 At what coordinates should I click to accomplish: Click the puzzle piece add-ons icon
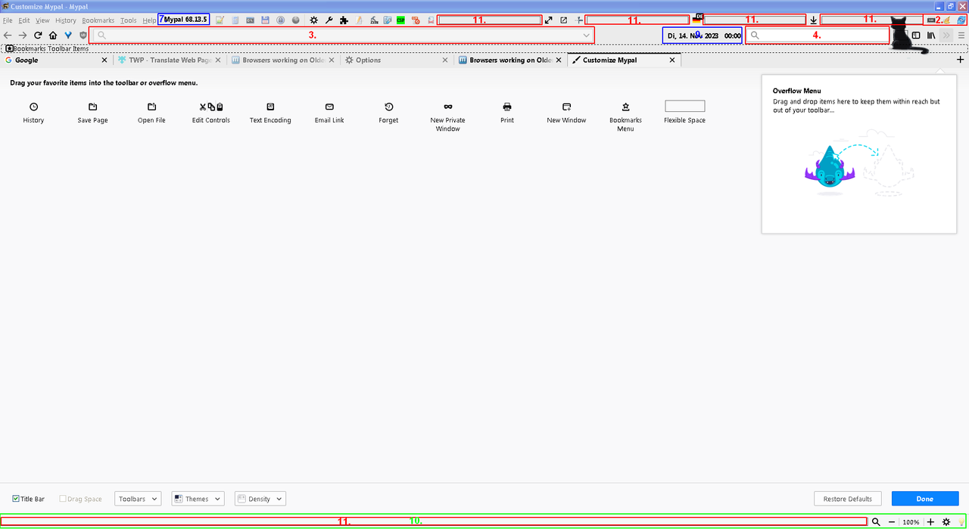pos(344,20)
